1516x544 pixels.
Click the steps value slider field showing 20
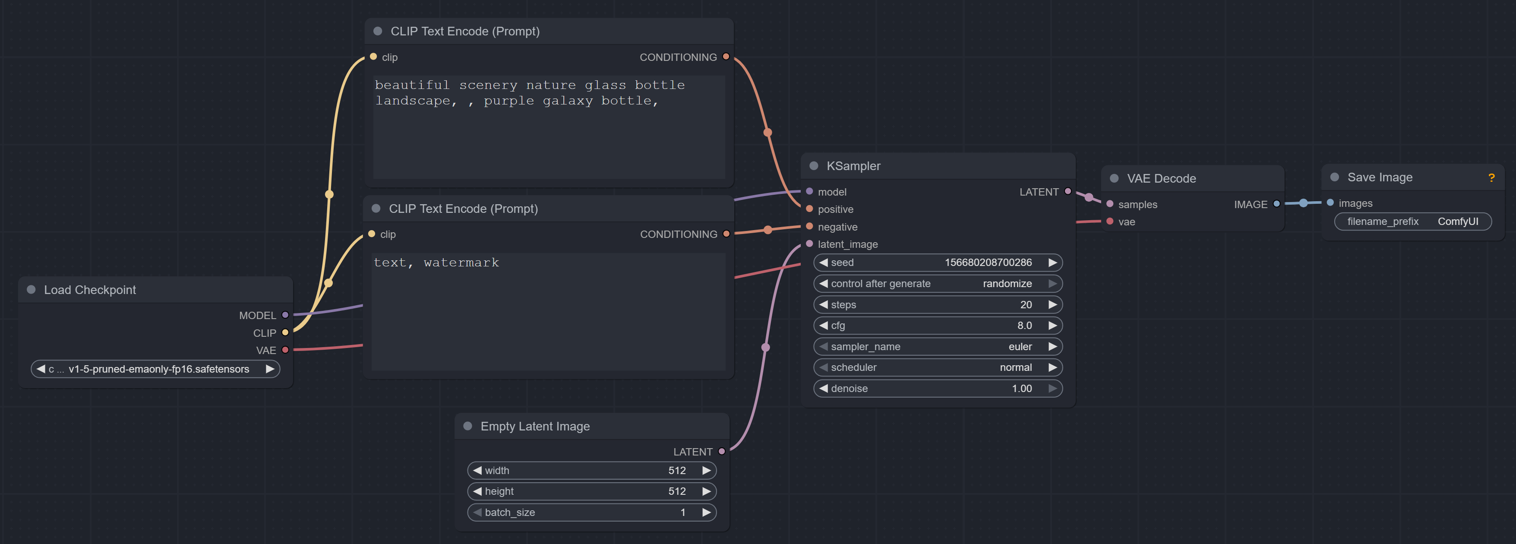pyautogui.click(x=938, y=304)
